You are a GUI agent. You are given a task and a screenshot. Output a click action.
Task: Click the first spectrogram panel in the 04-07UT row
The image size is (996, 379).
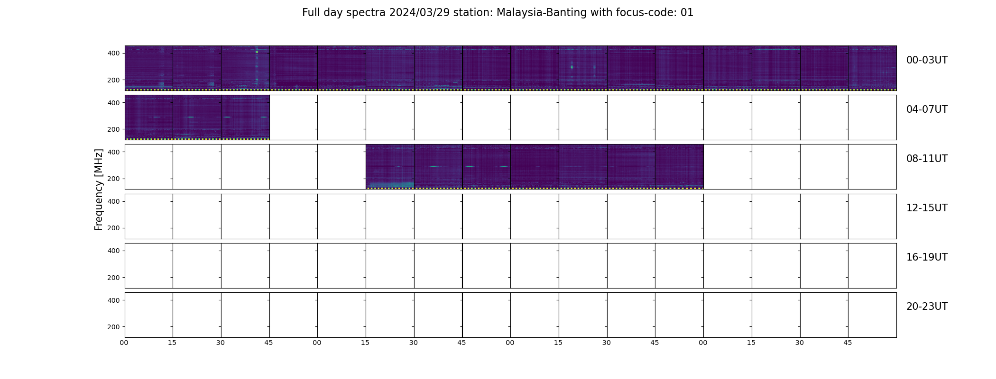(x=149, y=117)
